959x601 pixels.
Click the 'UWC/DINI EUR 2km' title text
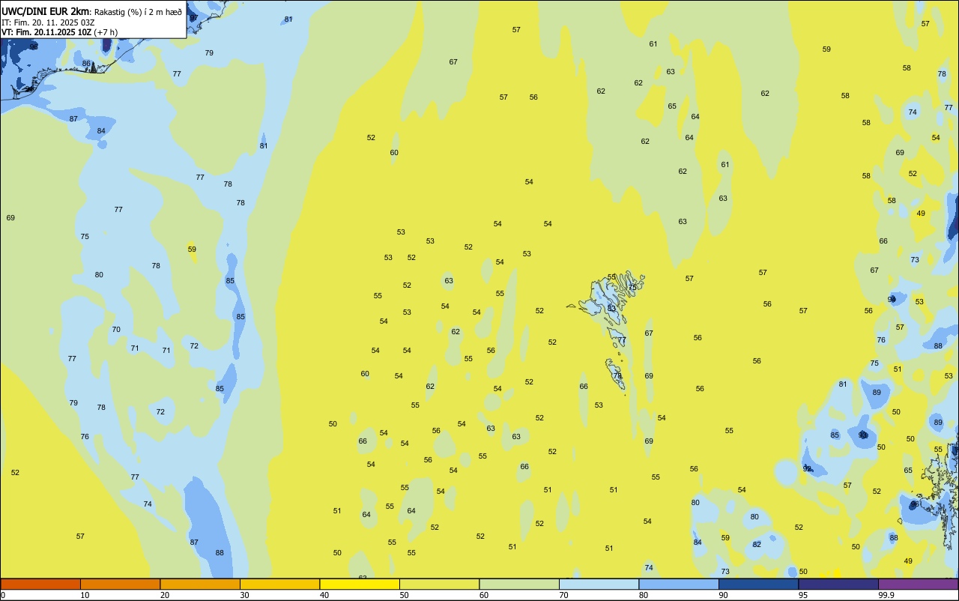[45, 11]
